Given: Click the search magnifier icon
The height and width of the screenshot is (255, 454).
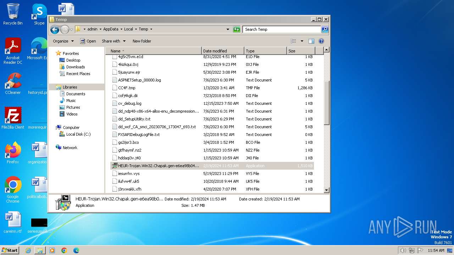Looking at the screenshot, I should pyautogui.click(x=325, y=29).
